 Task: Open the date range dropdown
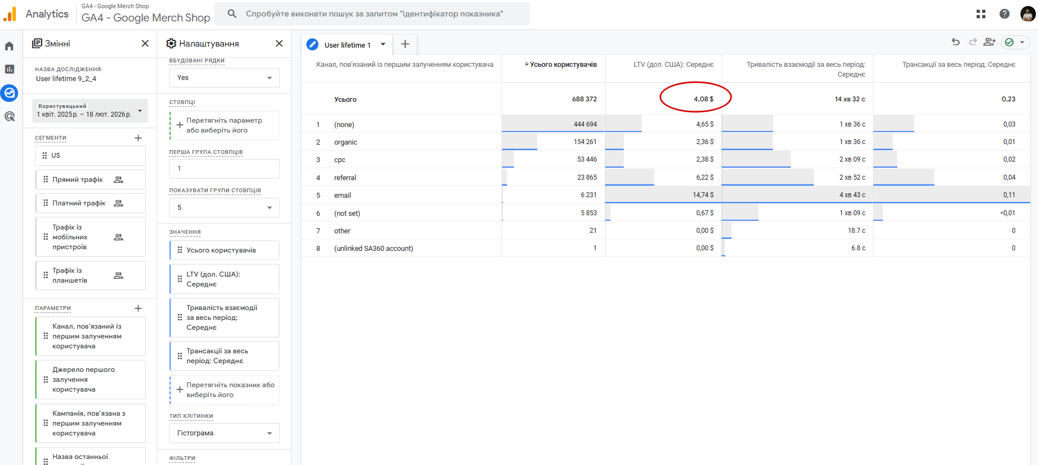(90, 111)
